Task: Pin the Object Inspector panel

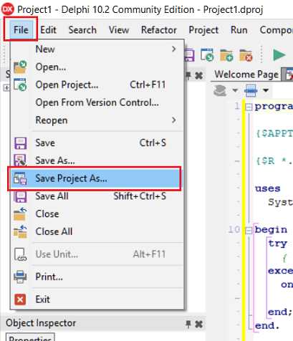Action: [x=188, y=325]
